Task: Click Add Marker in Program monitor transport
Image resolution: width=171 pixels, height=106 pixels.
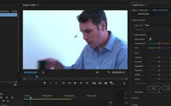Action: [x=44, y=83]
